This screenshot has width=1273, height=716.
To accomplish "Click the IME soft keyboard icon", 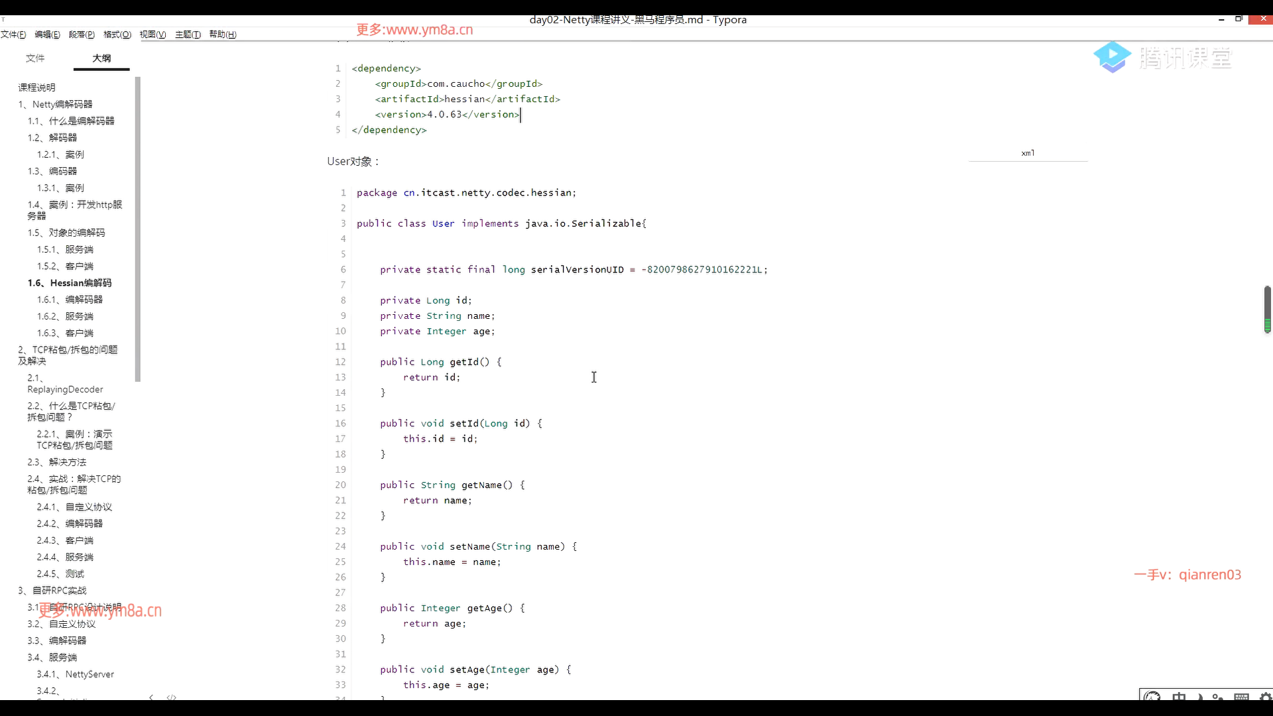I will [1241, 697].
